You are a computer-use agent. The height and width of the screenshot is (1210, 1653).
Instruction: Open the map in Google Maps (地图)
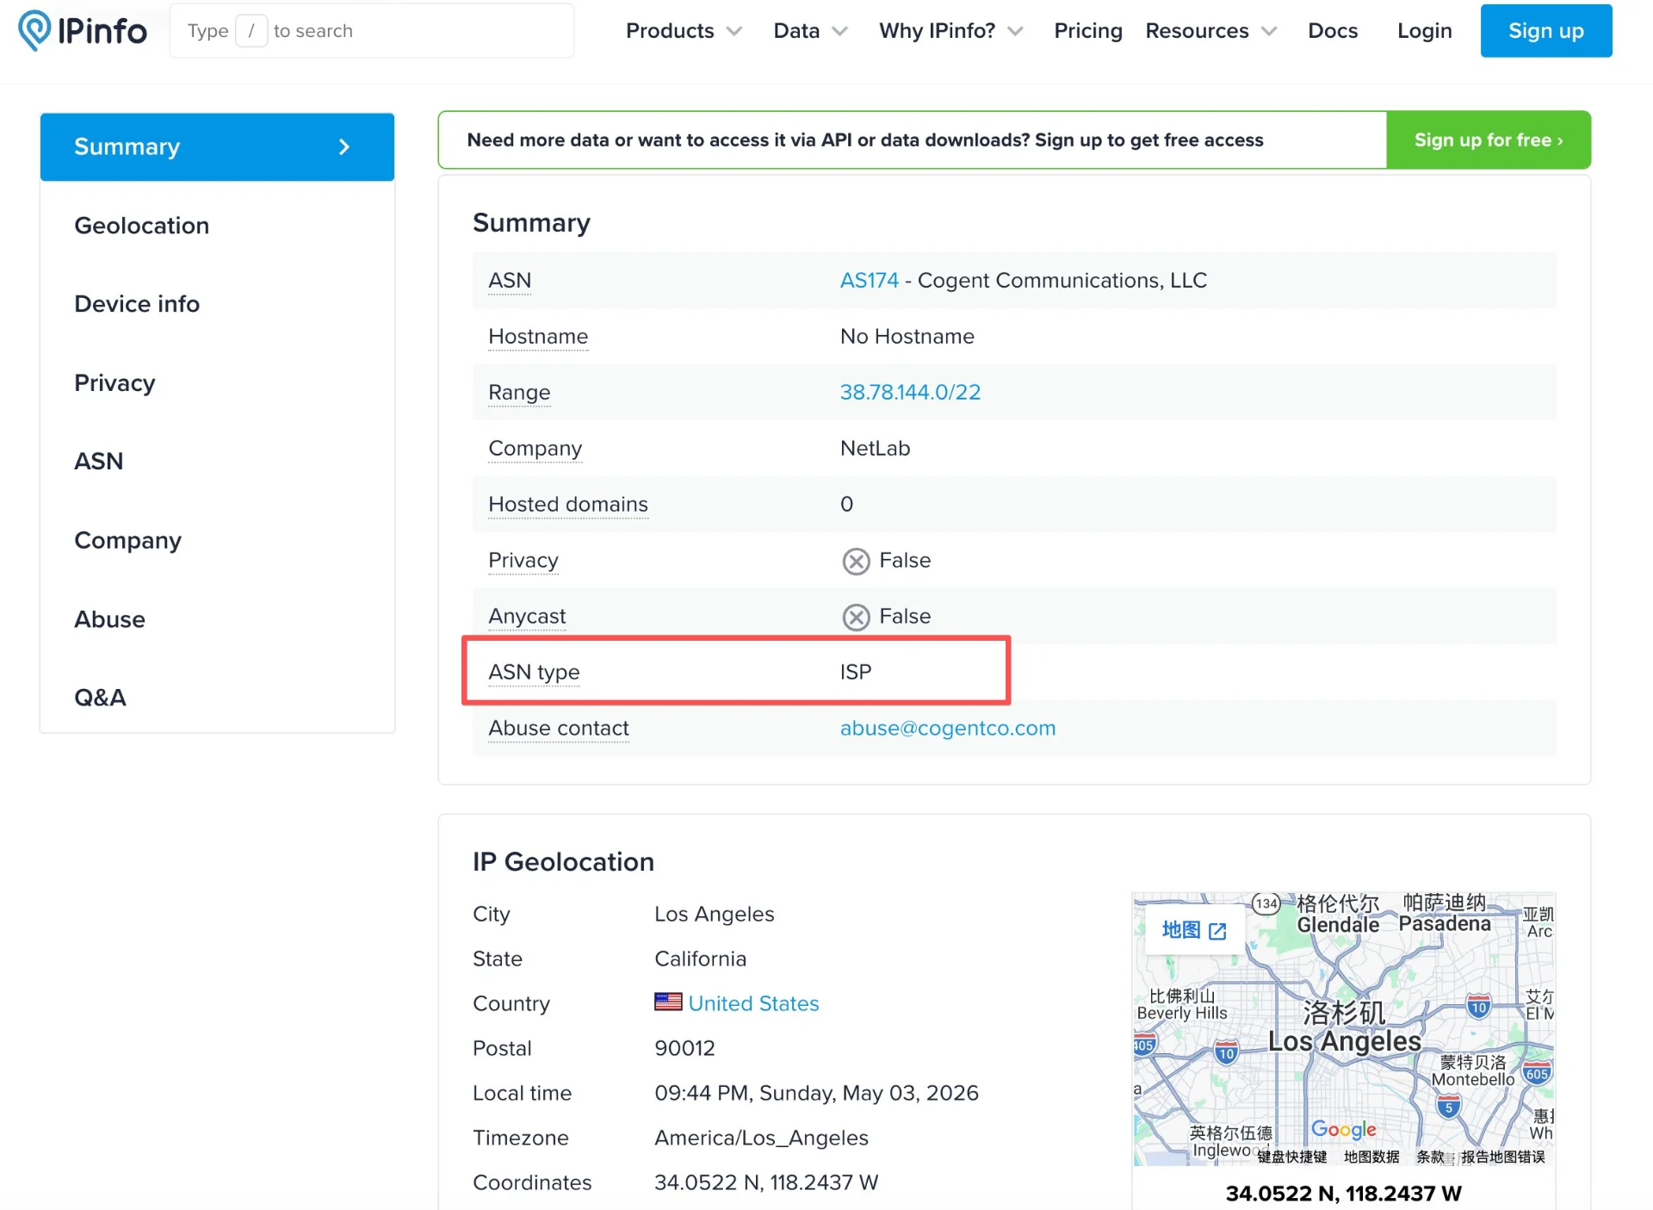[x=1193, y=930]
